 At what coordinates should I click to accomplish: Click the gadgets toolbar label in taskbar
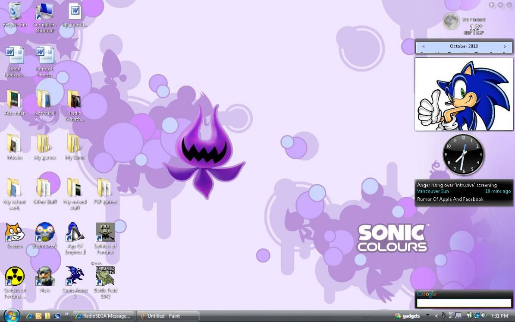pos(411,316)
